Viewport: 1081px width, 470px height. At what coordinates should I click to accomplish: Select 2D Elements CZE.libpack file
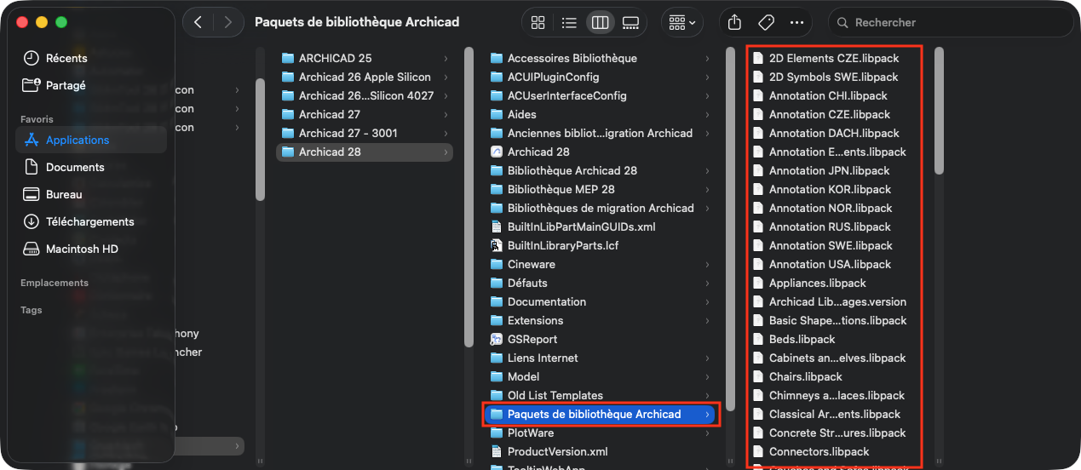pyautogui.click(x=834, y=58)
